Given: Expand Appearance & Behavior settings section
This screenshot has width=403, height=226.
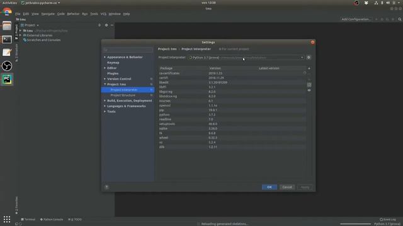Looking at the screenshot, I should 105,57.
